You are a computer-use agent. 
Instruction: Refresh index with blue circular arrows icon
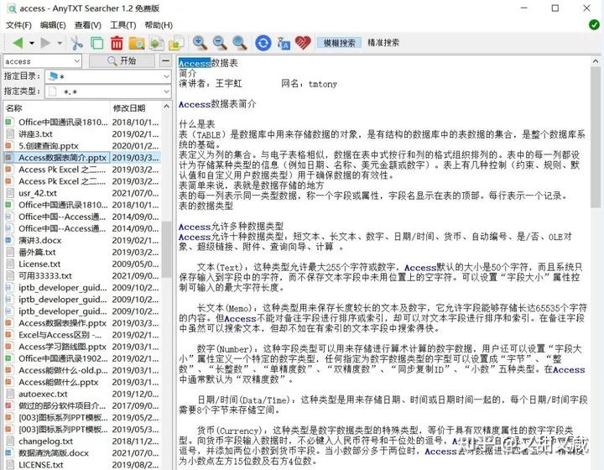coord(263,43)
